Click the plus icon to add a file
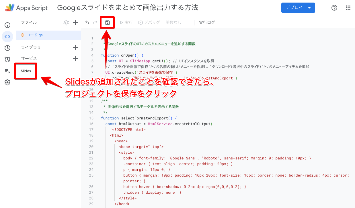The height and width of the screenshot is (208, 355). 75,23
